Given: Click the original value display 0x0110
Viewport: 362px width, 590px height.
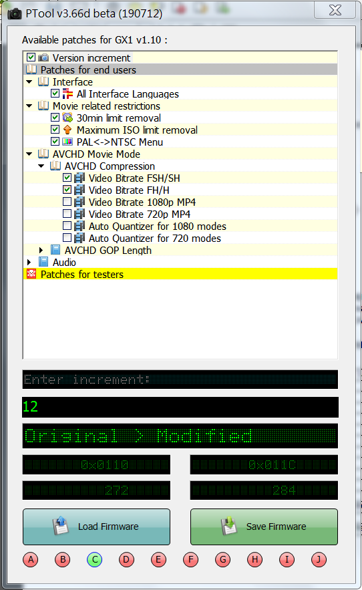Looking at the screenshot, I should 96,464.
